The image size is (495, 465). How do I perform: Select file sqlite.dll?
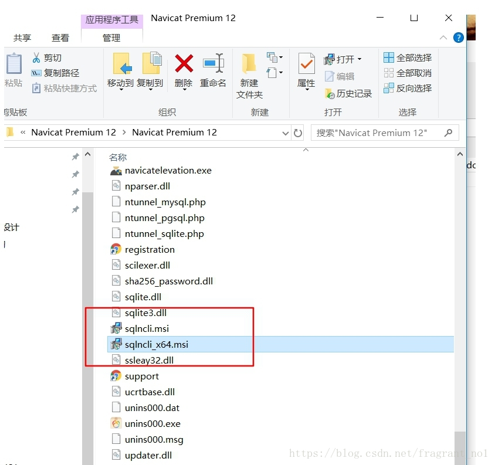click(143, 297)
